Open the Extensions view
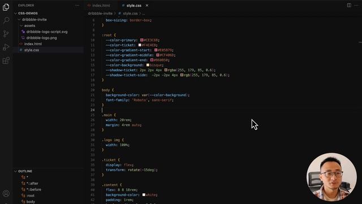 6,61
